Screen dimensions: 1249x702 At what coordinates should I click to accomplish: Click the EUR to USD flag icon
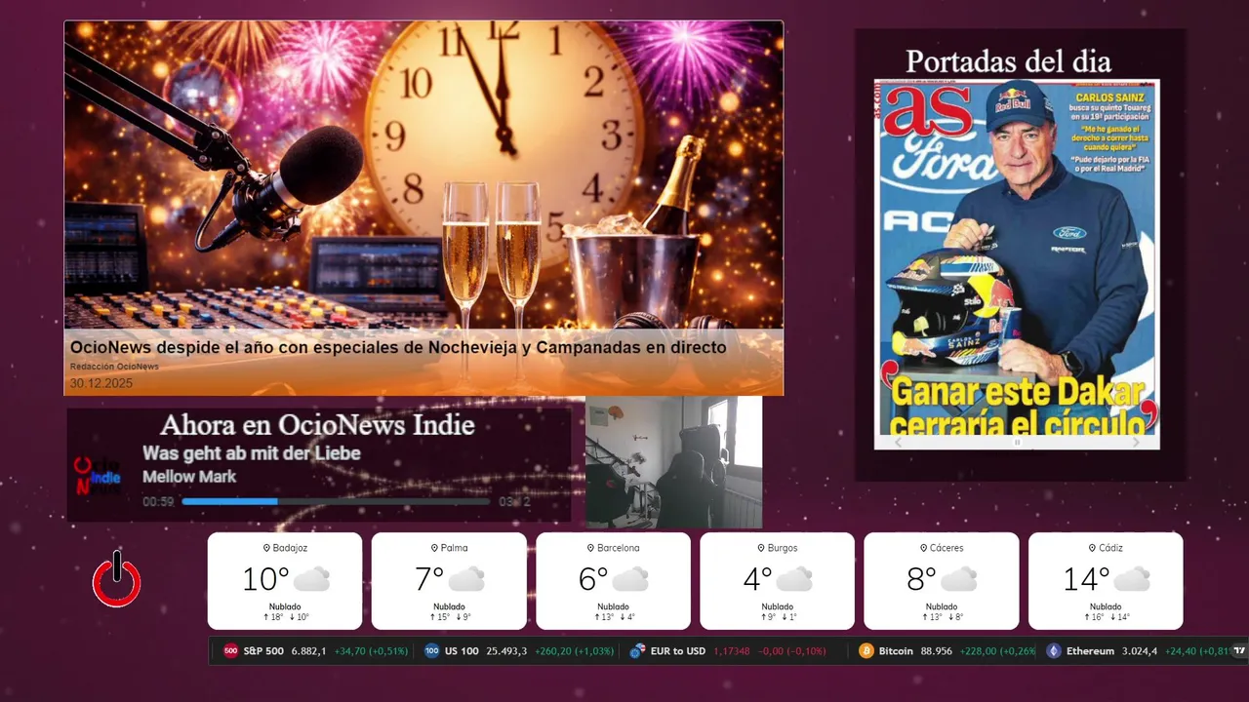pos(637,651)
